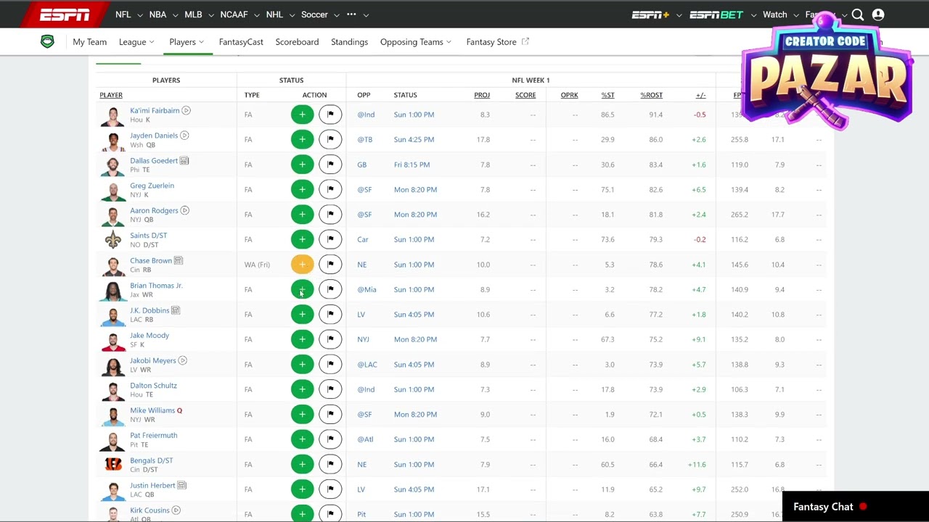Screen dimensions: 929x522
Task: Add J.K. Dobbins with green plus button
Action: [x=302, y=315]
